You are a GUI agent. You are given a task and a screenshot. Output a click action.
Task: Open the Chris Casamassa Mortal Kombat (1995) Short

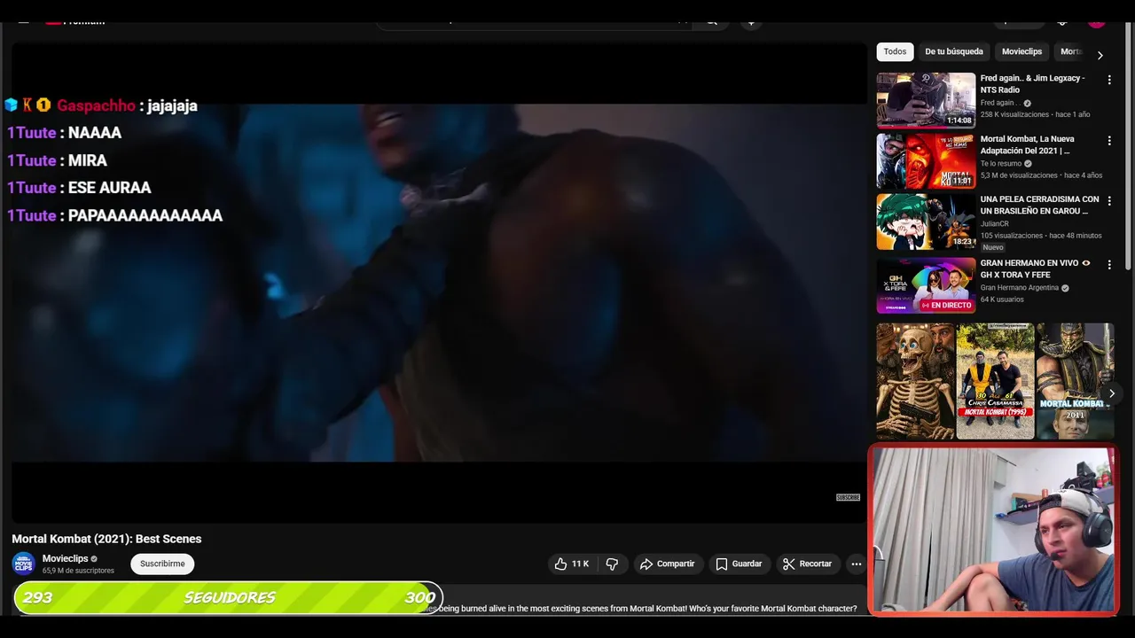click(x=995, y=381)
